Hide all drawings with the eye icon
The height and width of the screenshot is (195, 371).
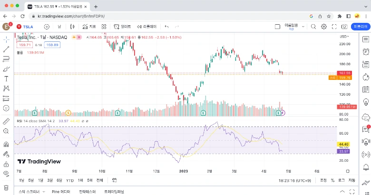point(6,174)
